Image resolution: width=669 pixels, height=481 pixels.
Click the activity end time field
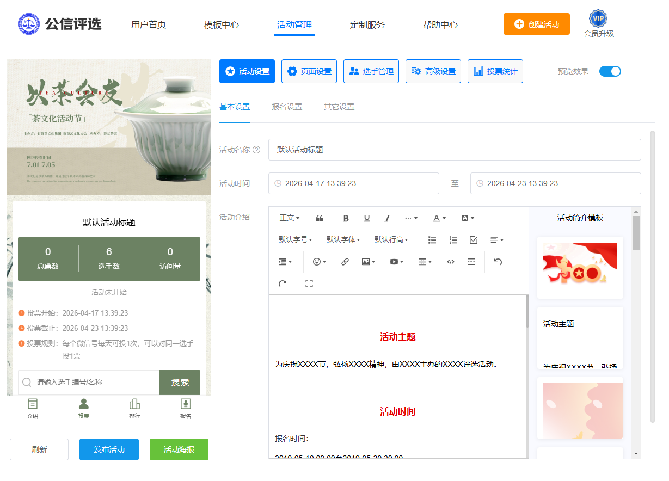pos(556,183)
